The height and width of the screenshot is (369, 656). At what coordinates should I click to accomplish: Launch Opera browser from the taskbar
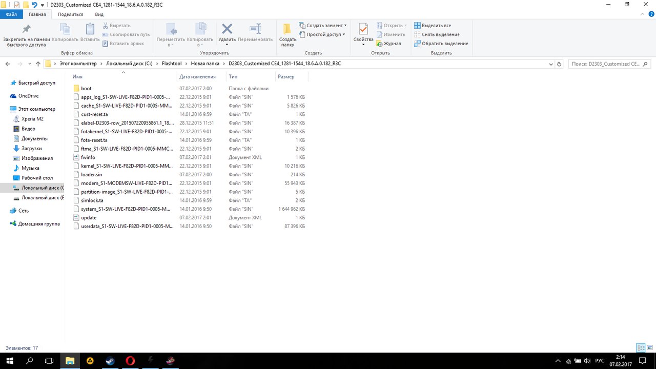(130, 361)
